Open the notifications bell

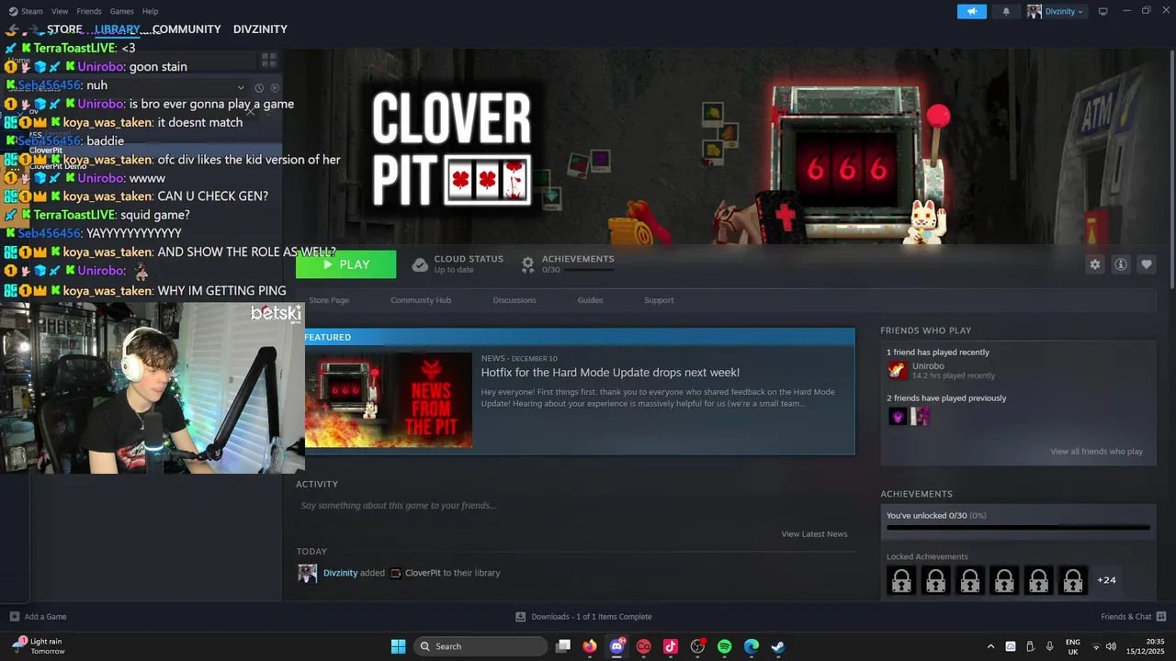1006,11
